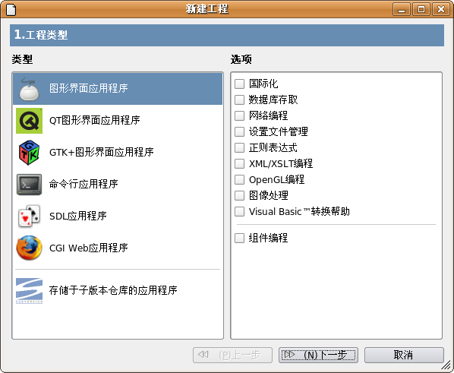Enable 设置文件管理 option
This screenshot has width=454, height=373.
point(239,131)
